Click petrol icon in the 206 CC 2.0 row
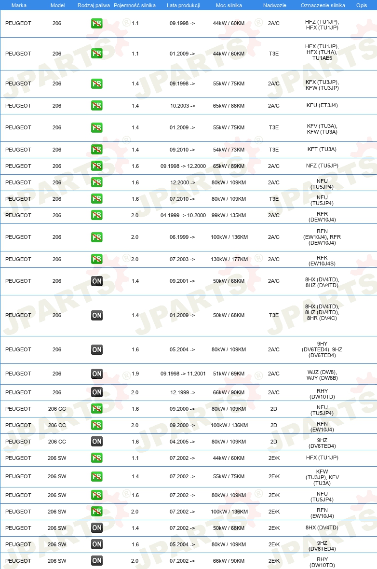 click(x=96, y=425)
